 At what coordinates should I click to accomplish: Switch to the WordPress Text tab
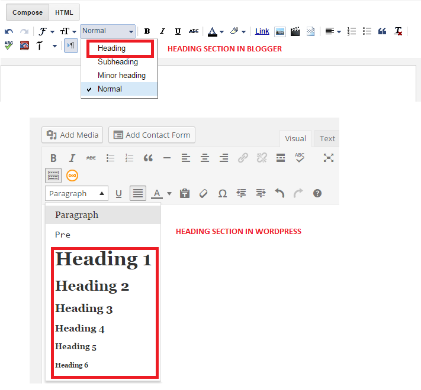tap(327, 138)
